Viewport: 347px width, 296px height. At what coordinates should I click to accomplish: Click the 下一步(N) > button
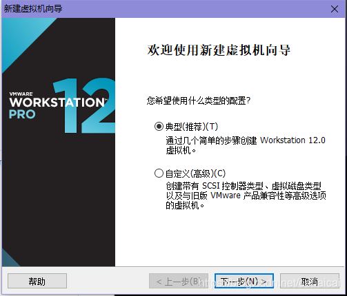pos(244,281)
